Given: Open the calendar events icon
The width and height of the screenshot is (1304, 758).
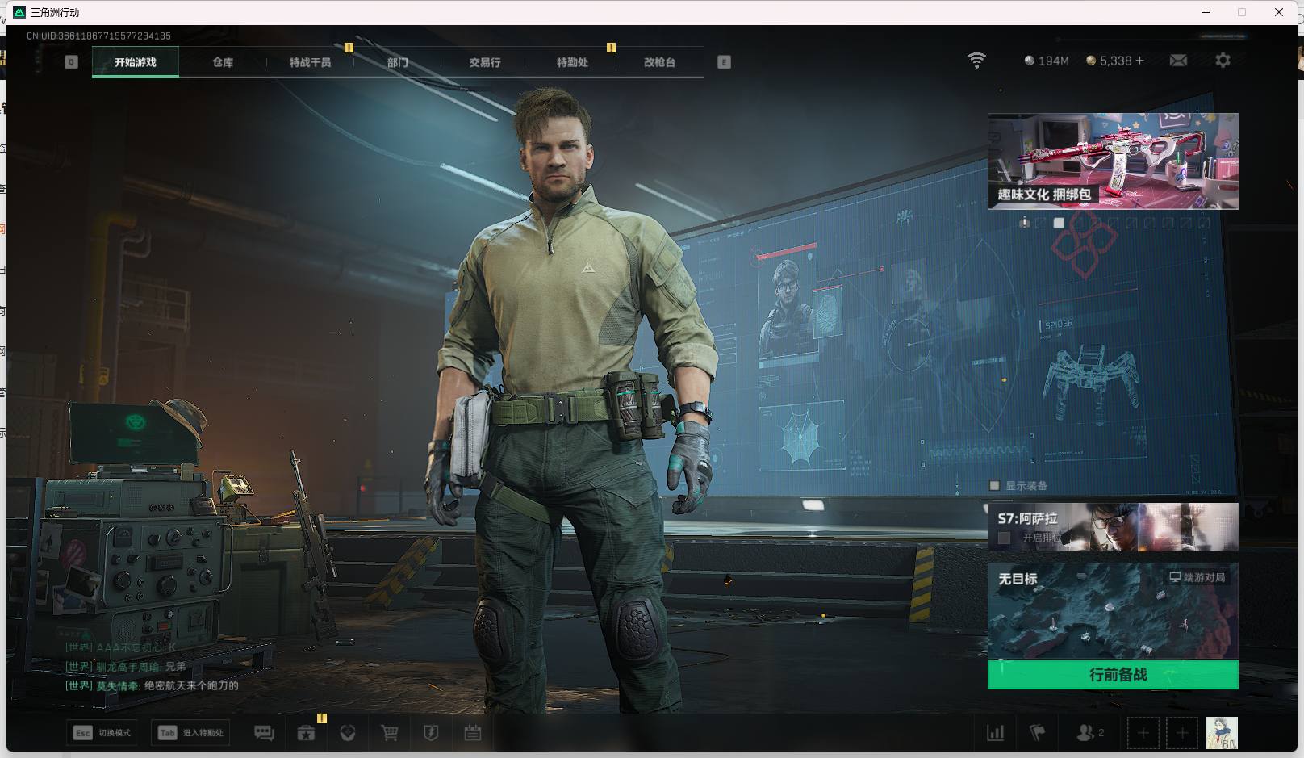Looking at the screenshot, I should (x=473, y=733).
